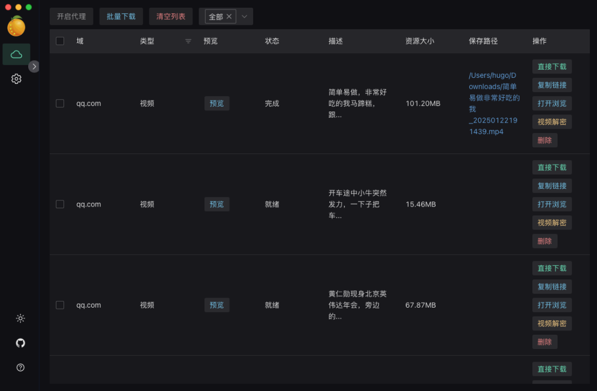Image resolution: width=597 pixels, height=391 pixels.
Task: Click the description 简单易做，非常好吃的我马蹄糕
Action: point(358,103)
